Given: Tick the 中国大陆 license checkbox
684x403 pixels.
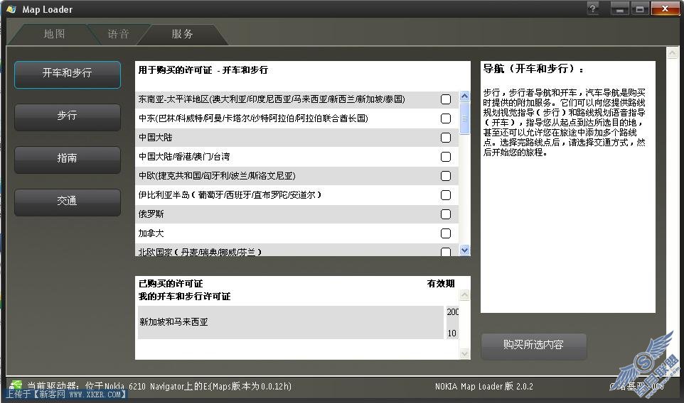Looking at the screenshot, I should pyautogui.click(x=445, y=138).
